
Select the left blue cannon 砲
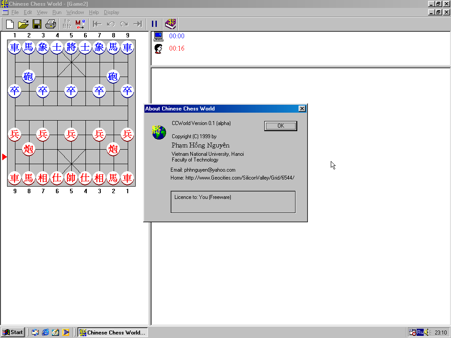(x=29, y=76)
